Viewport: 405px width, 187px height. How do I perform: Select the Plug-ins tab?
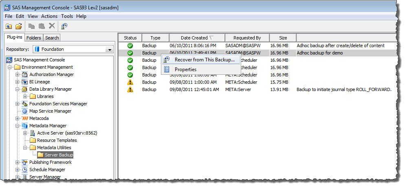(15, 37)
